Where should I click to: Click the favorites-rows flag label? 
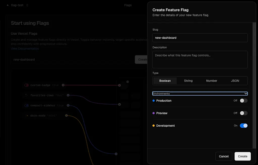[x=42, y=95]
